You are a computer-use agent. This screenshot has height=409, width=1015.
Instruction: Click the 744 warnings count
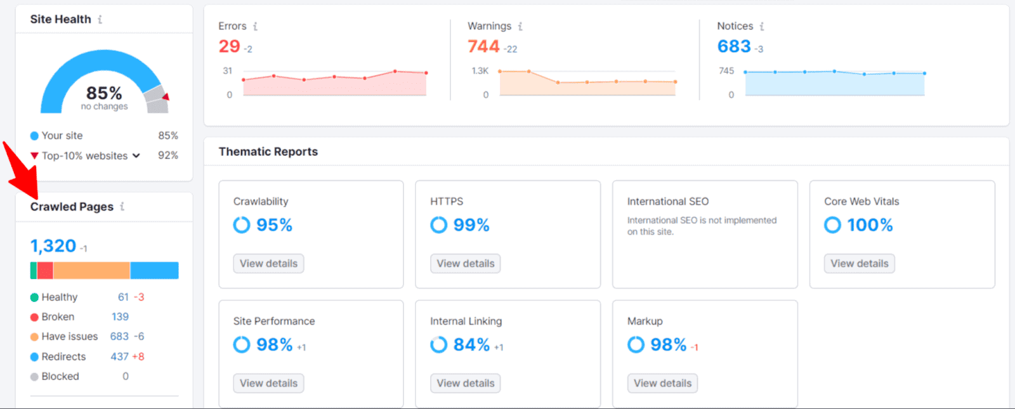pyautogui.click(x=483, y=47)
